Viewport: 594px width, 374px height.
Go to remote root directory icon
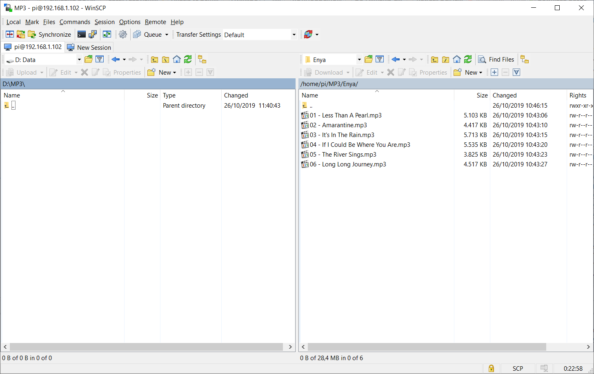445,60
